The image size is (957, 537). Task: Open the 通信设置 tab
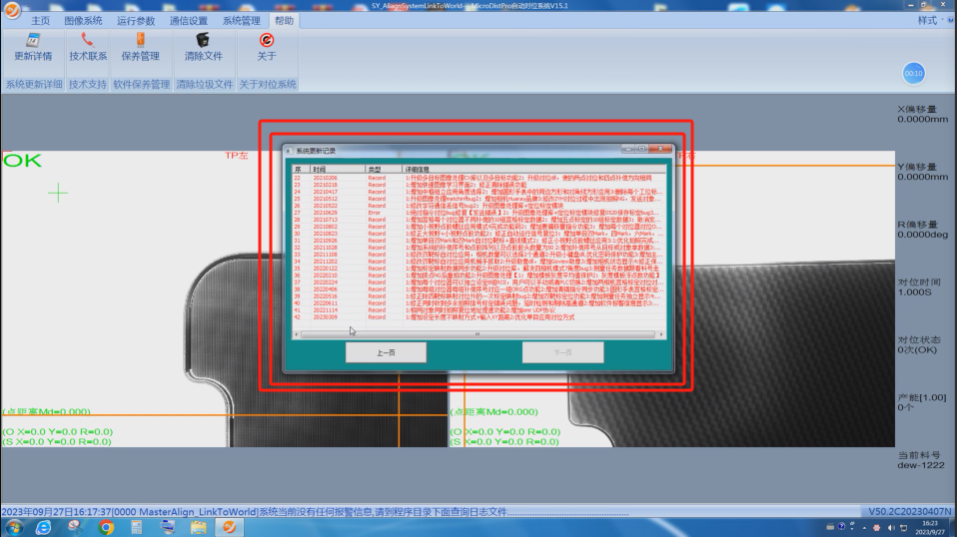[188, 20]
